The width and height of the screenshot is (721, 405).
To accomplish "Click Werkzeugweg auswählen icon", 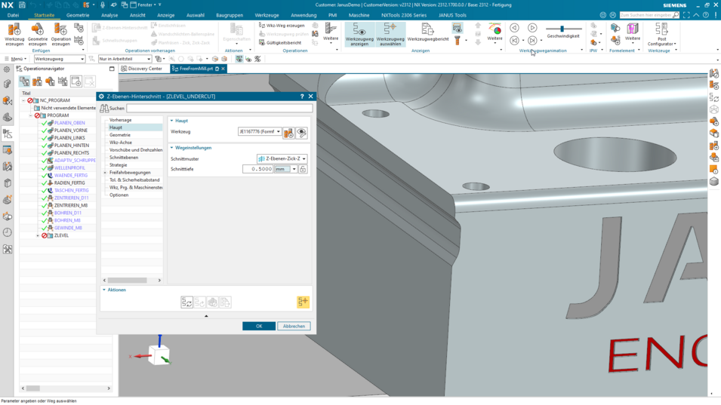I will [390, 34].
